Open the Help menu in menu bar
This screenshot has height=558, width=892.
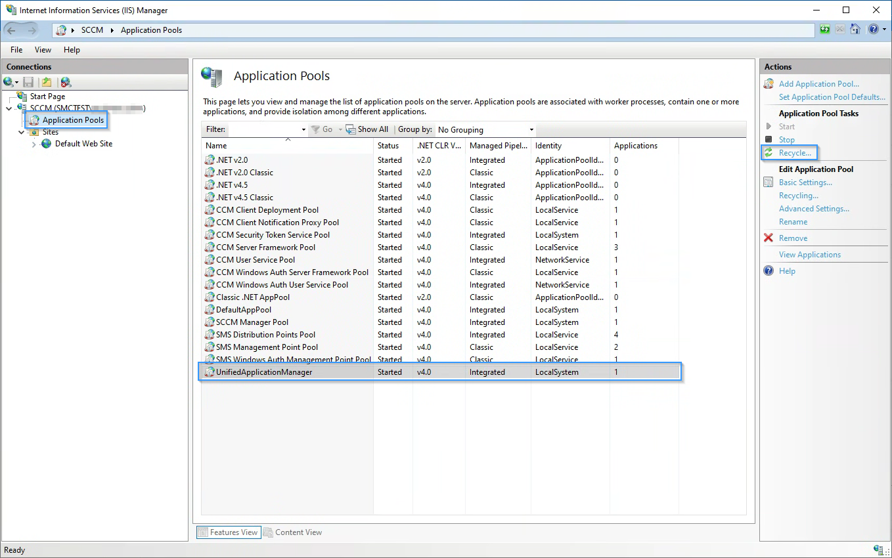pyautogui.click(x=72, y=50)
